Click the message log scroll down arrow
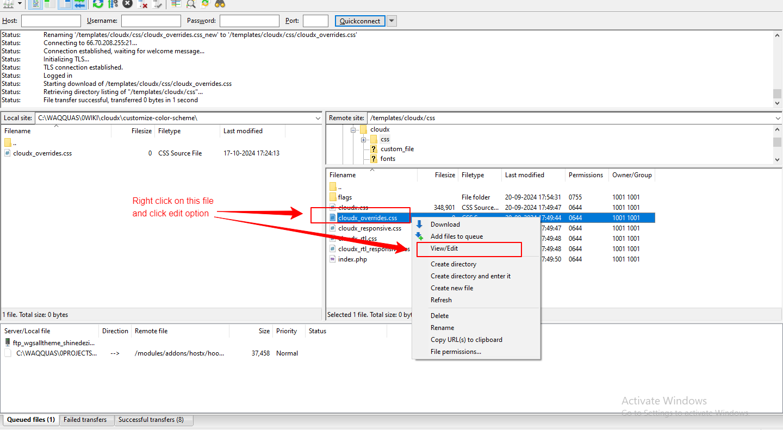This screenshot has height=430, width=783. click(777, 103)
